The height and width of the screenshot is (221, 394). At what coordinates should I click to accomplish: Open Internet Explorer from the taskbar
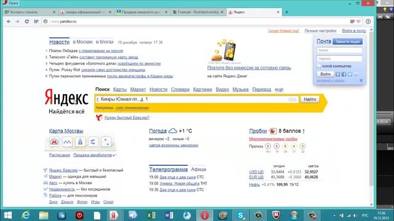26,215
